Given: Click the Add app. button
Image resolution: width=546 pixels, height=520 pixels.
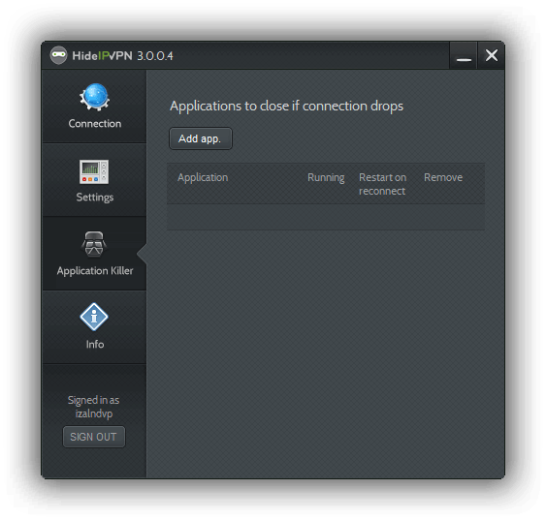Looking at the screenshot, I should 201,138.
